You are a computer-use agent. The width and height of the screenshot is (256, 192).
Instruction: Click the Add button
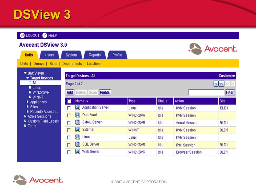tap(70, 93)
